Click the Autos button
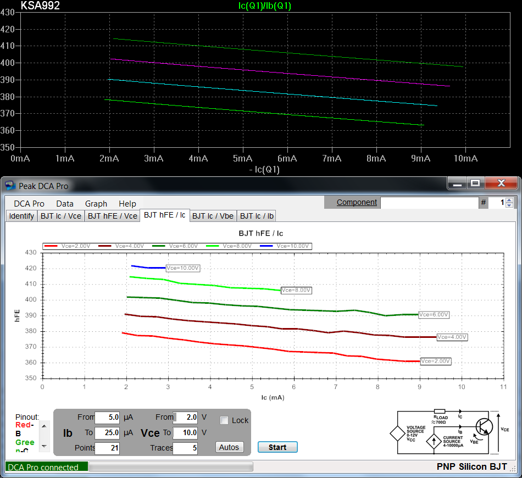The height and width of the screenshot is (478, 522). 229,447
